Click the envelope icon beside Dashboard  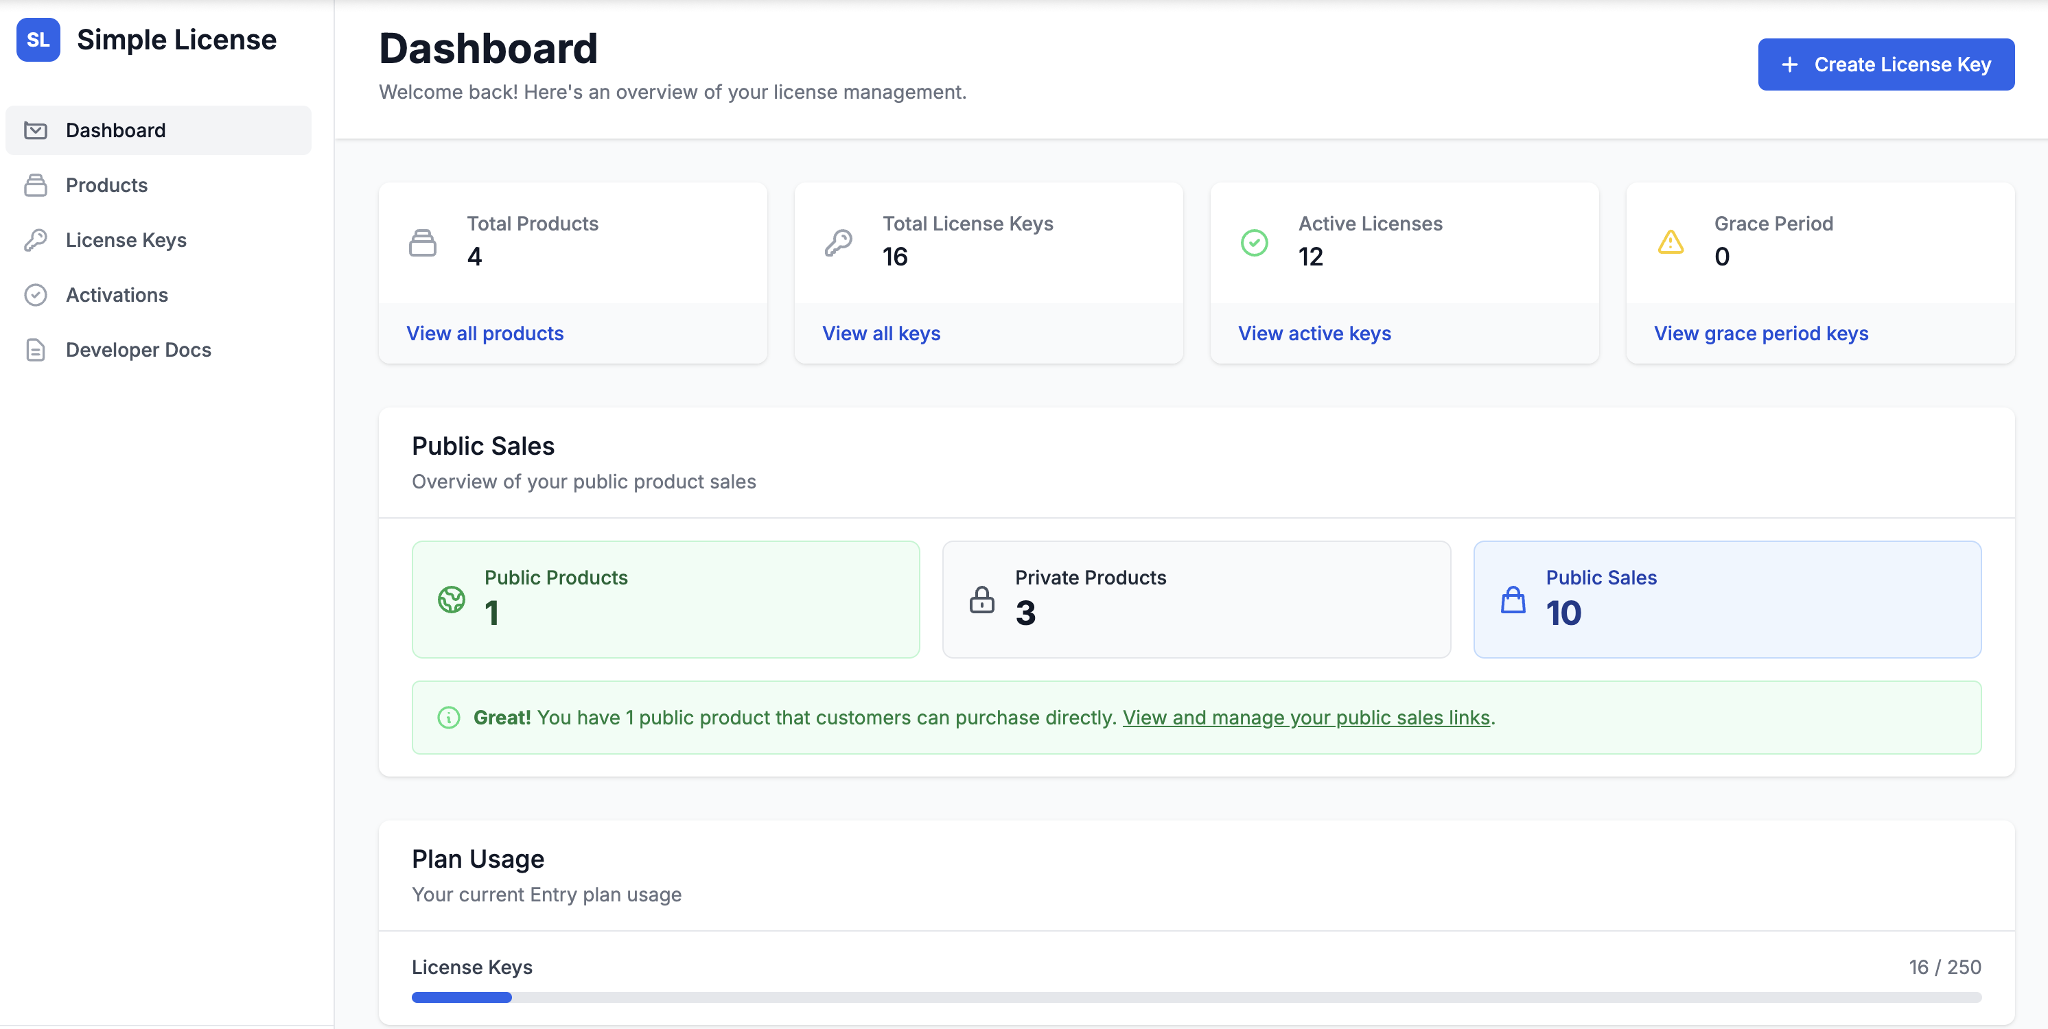(x=36, y=130)
